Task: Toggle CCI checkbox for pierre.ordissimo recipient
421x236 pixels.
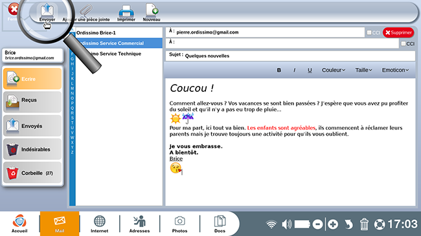Action: (369, 32)
